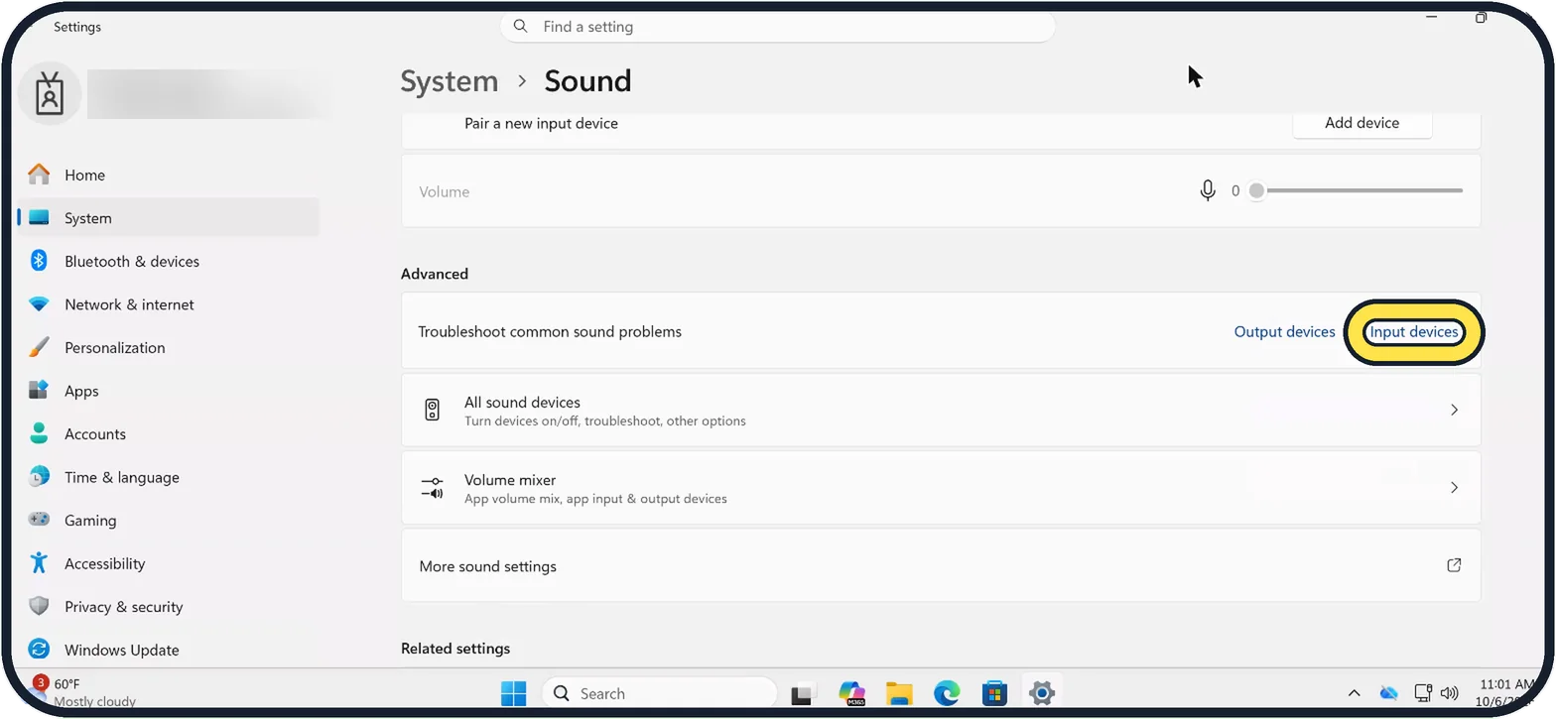Click the Settings gear taskbar icon
The image size is (1556, 719).
(1041, 693)
